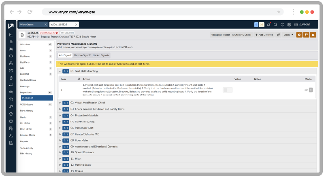Click the media attachment icon in row 1
The height and width of the screenshot is (177, 324).
pos(306,90)
